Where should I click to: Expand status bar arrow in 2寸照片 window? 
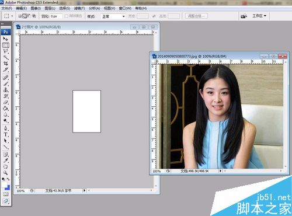click(x=84, y=190)
